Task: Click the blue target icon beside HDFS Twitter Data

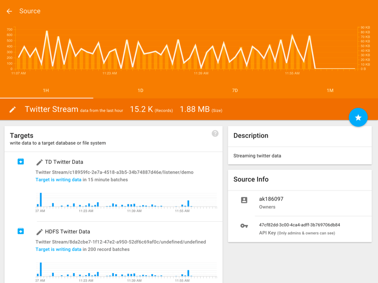Action: point(20,231)
